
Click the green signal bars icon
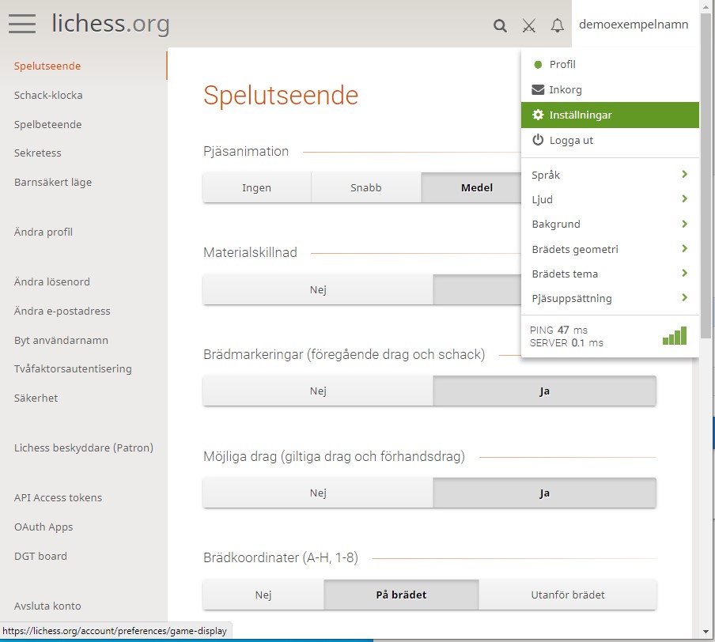click(675, 336)
